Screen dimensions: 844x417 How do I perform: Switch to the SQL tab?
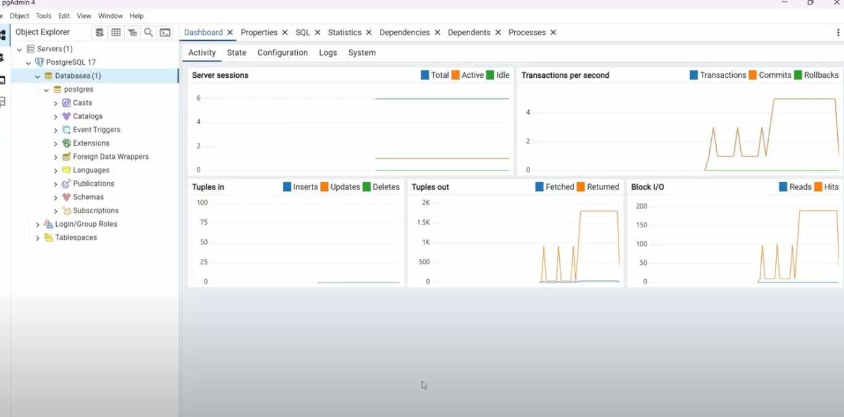tap(303, 33)
